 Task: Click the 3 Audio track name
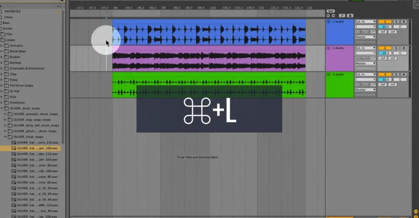[338, 74]
